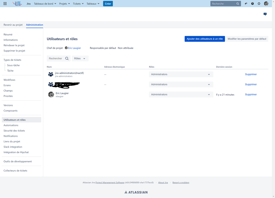This screenshot has width=275, height=198.
Task: Open Ecrans in sidebar
Action: [7, 85]
